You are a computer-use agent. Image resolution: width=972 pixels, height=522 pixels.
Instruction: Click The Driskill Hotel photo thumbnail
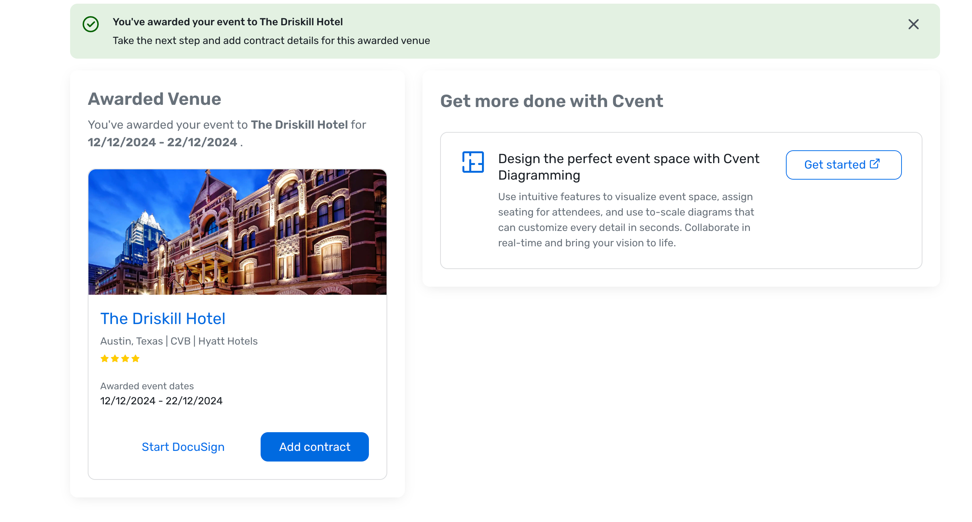(x=237, y=232)
